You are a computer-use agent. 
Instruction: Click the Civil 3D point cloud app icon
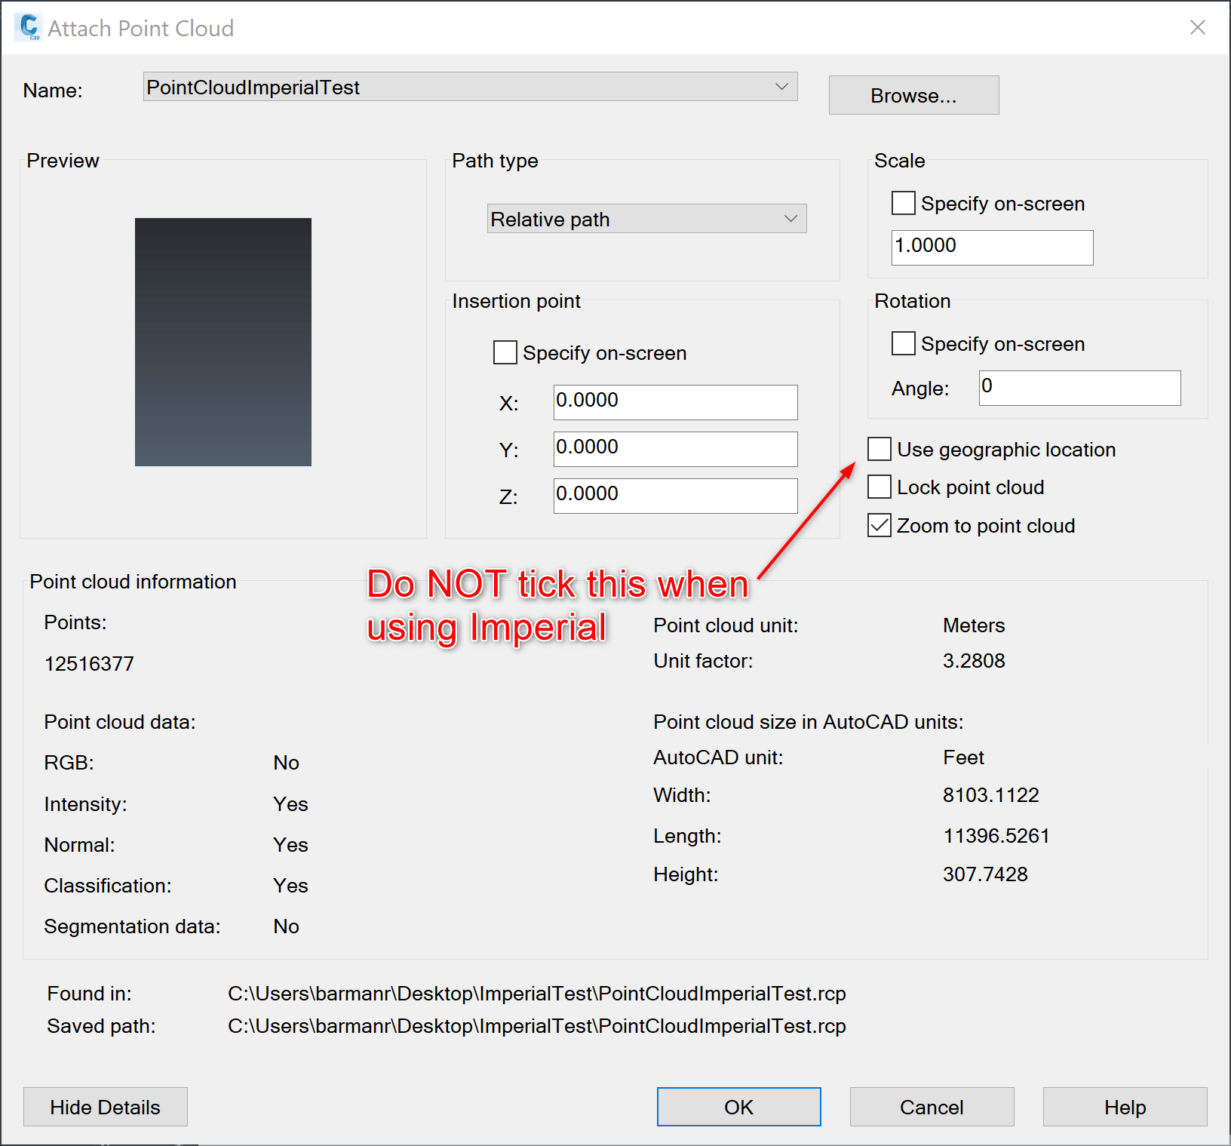[27, 27]
